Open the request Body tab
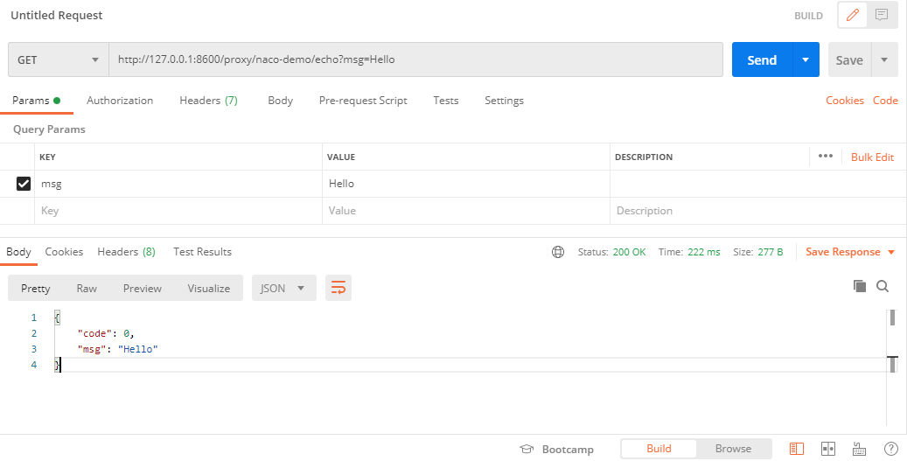Screen dimensions: 907x461 tap(280, 100)
